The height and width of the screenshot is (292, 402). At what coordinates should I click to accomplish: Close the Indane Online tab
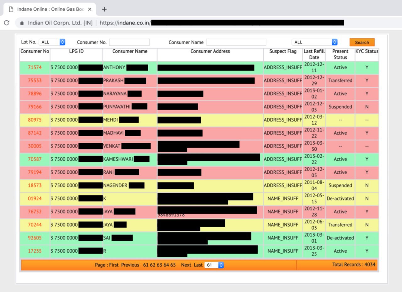pos(90,9)
